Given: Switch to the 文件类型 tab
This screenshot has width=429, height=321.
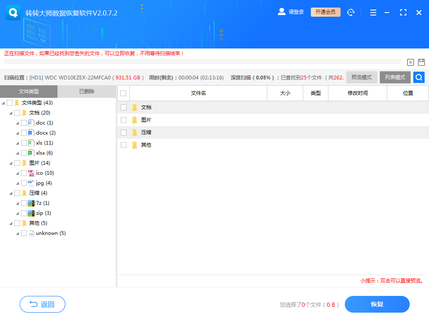Looking at the screenshot, I should coord(29,91).
